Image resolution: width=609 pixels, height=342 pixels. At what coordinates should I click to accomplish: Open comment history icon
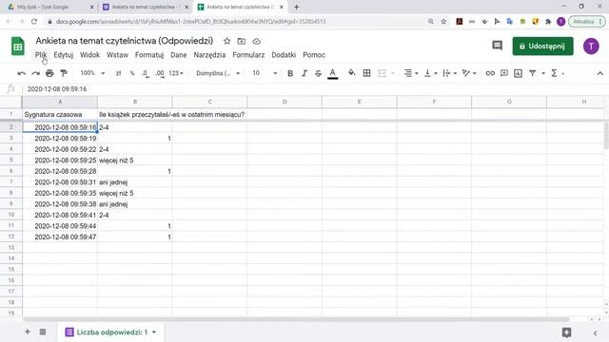click(497, 46)
